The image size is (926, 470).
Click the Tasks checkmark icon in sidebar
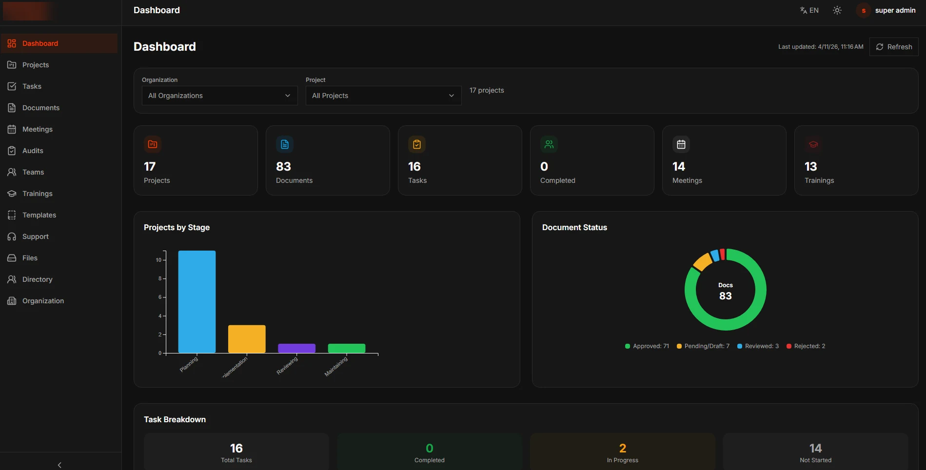(12, 86)
